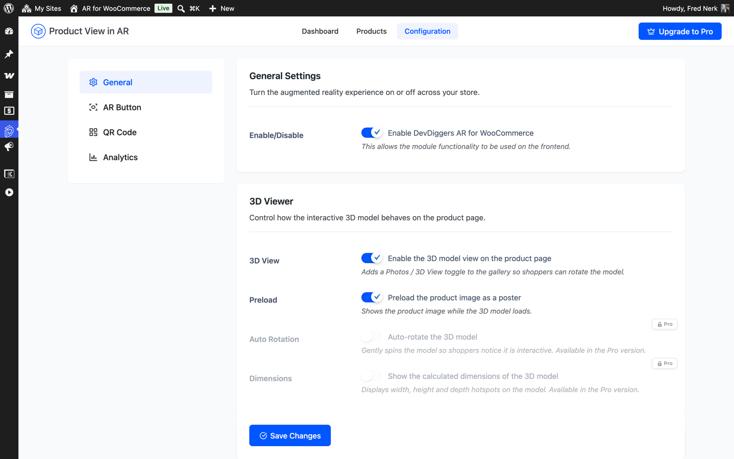Screen dimensions: 734x459
Task: Toggle Auto-rotate the 3D model switch
Action: (372, 336)
